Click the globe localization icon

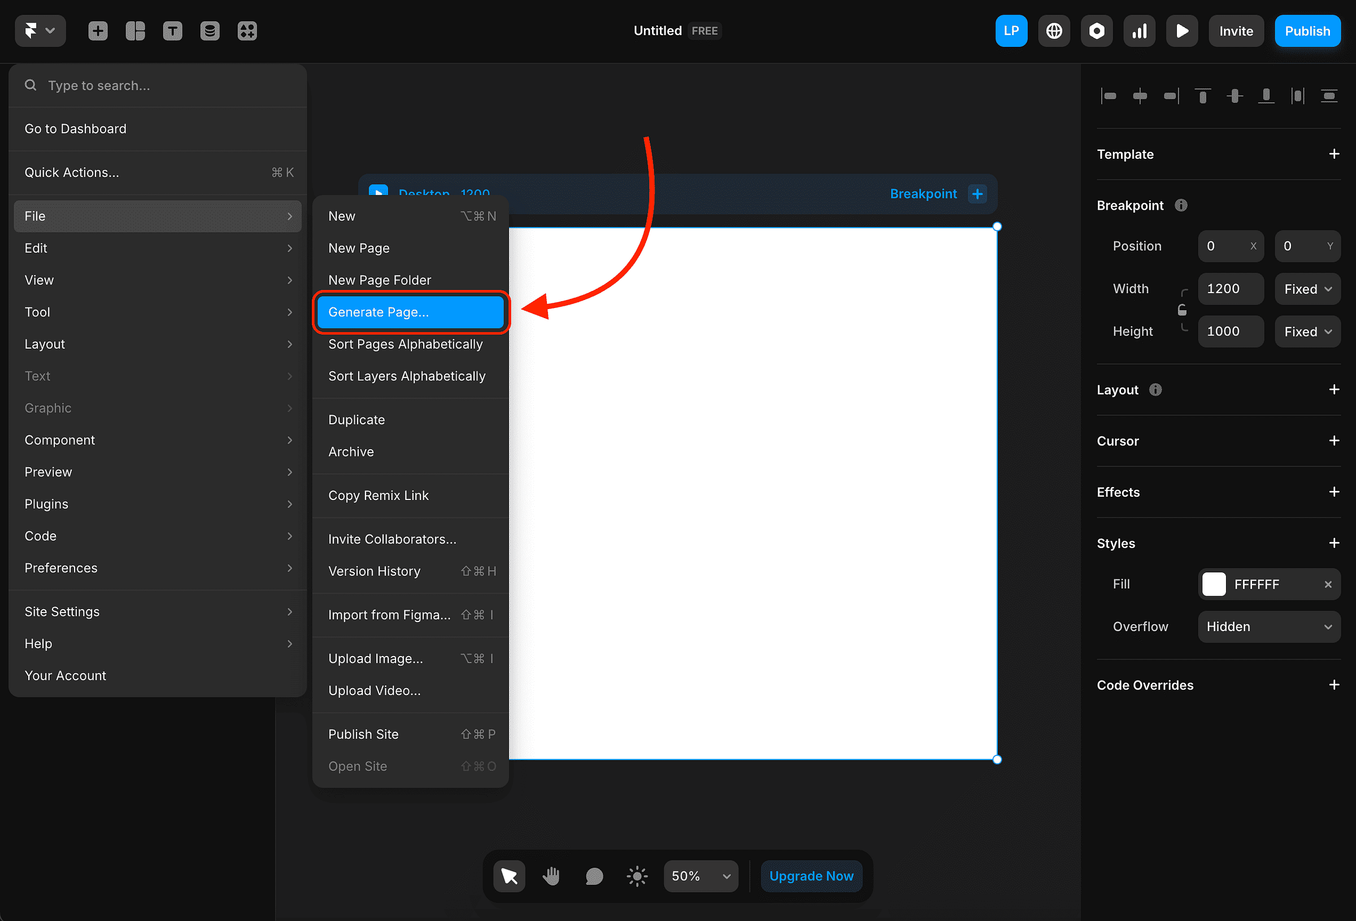click(1054, 31)
